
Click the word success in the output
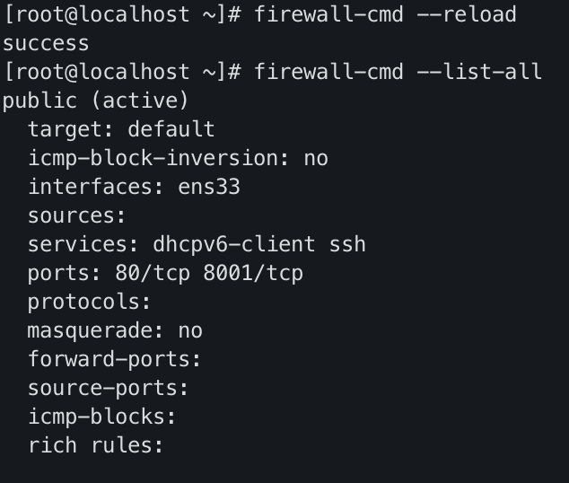[x=46, y=43]
